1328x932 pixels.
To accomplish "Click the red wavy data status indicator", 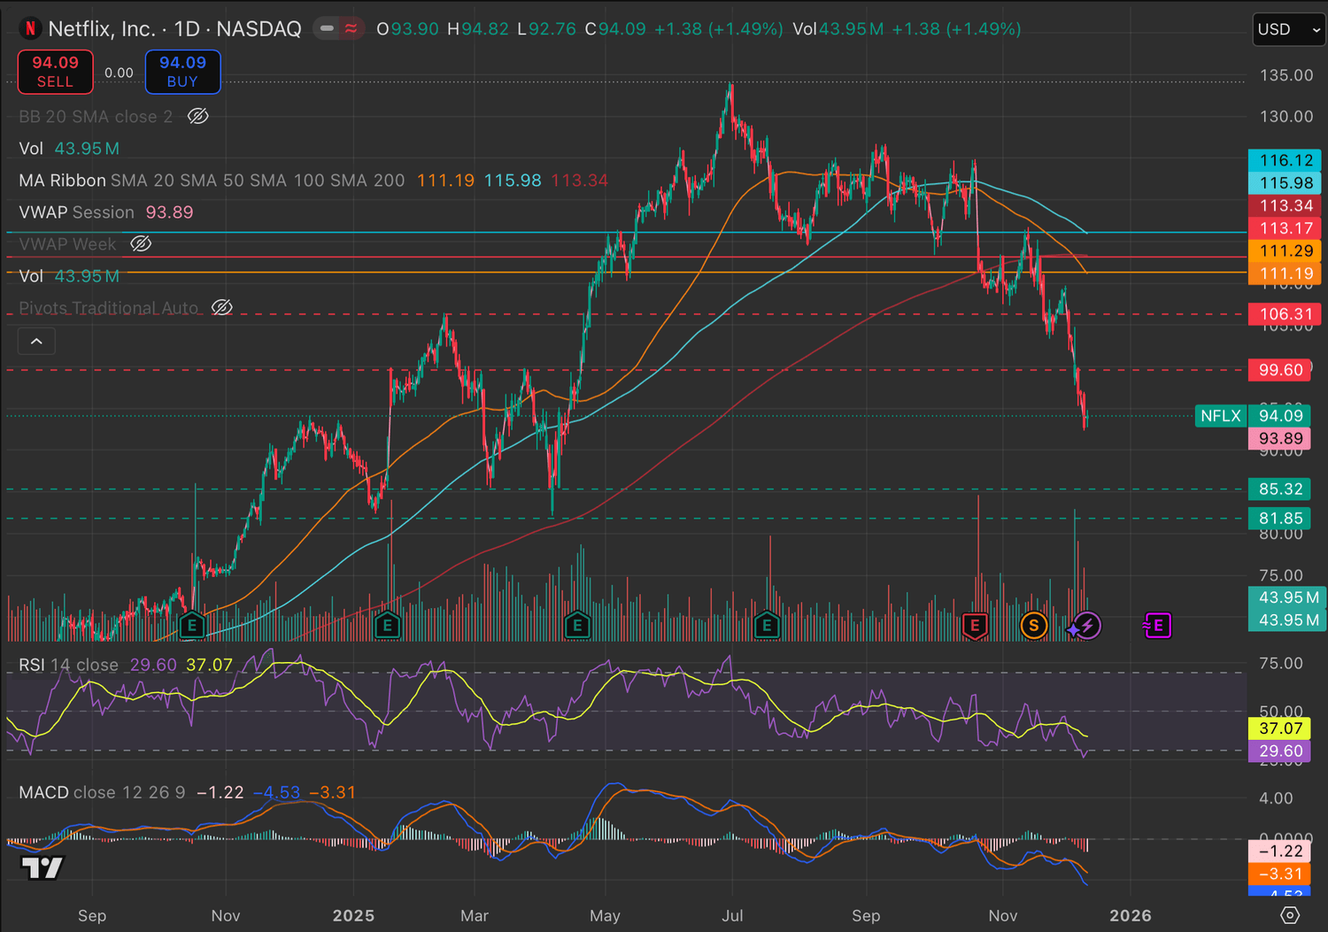I will (351, 28).
